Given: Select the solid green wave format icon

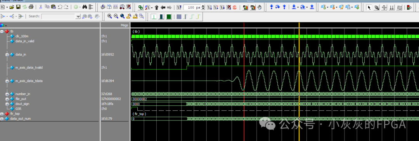Looking at the screenshot, I should pyautogui.click(x=169, y=17).
